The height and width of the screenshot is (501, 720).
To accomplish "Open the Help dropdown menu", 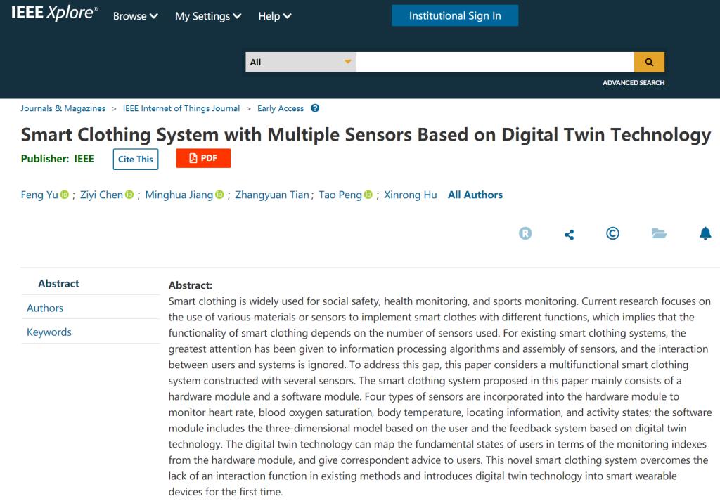I will pos(275,16).
